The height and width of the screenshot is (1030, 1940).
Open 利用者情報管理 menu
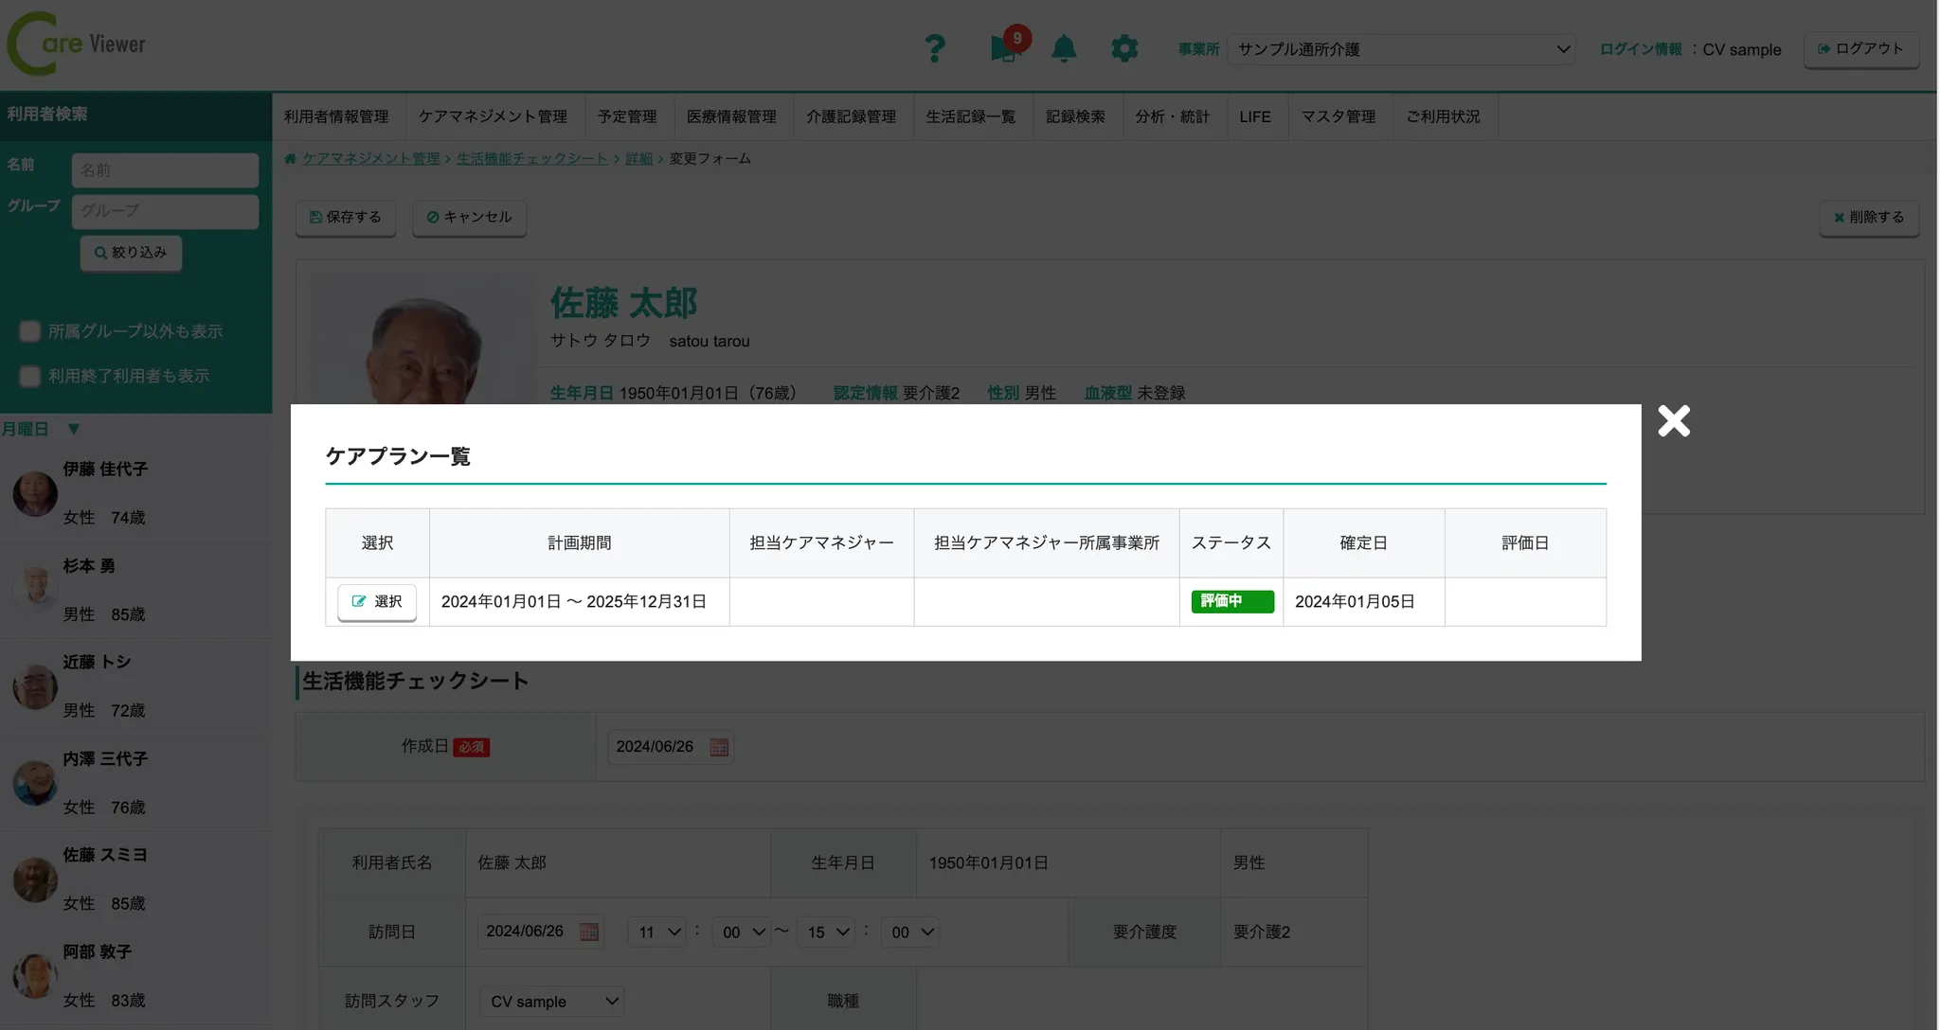(x=336, y=116)
